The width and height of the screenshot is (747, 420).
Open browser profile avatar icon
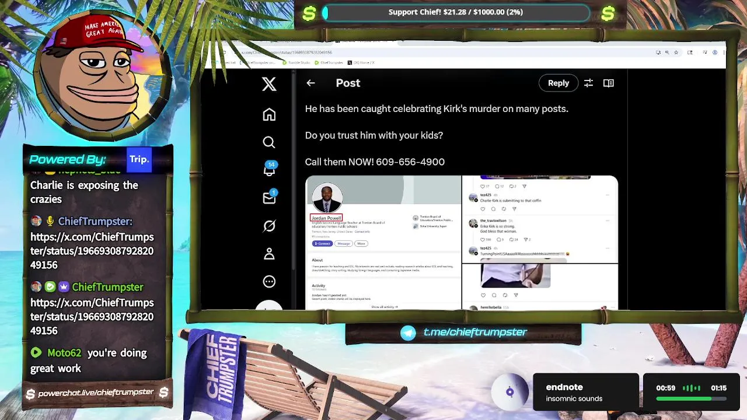[715, 52]
